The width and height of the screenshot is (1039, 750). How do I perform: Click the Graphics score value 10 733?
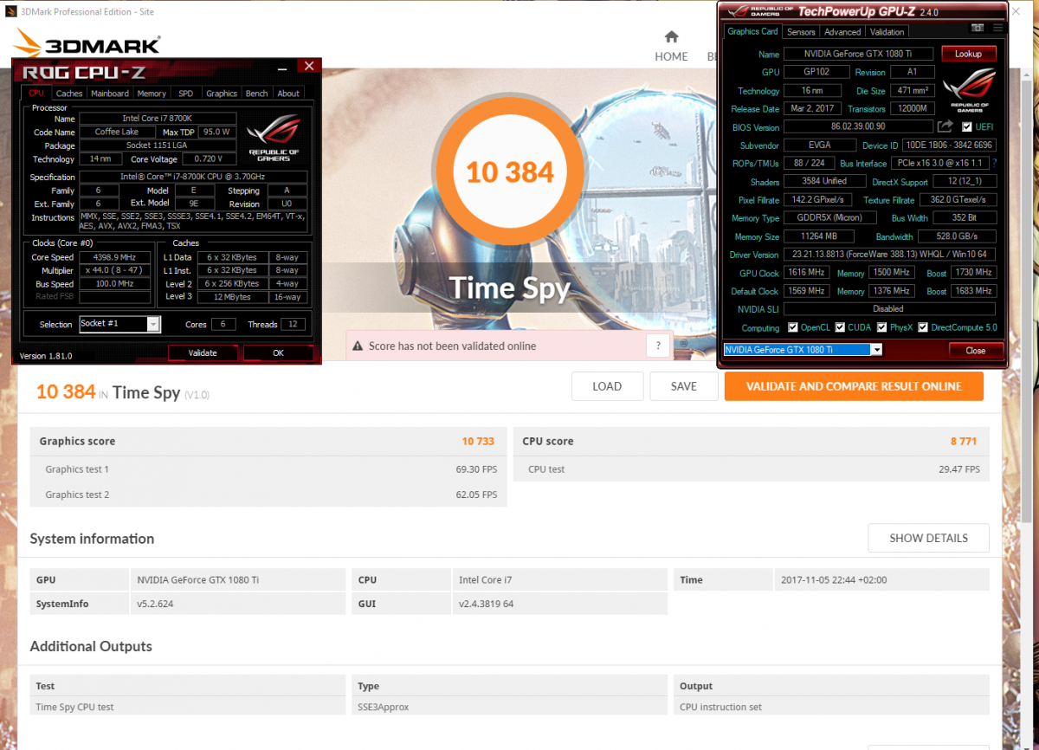[478, 441]
